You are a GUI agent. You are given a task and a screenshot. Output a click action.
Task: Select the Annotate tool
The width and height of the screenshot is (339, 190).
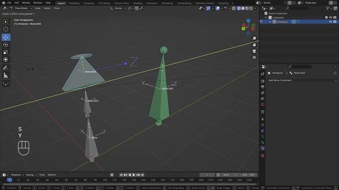coord(6,68)
